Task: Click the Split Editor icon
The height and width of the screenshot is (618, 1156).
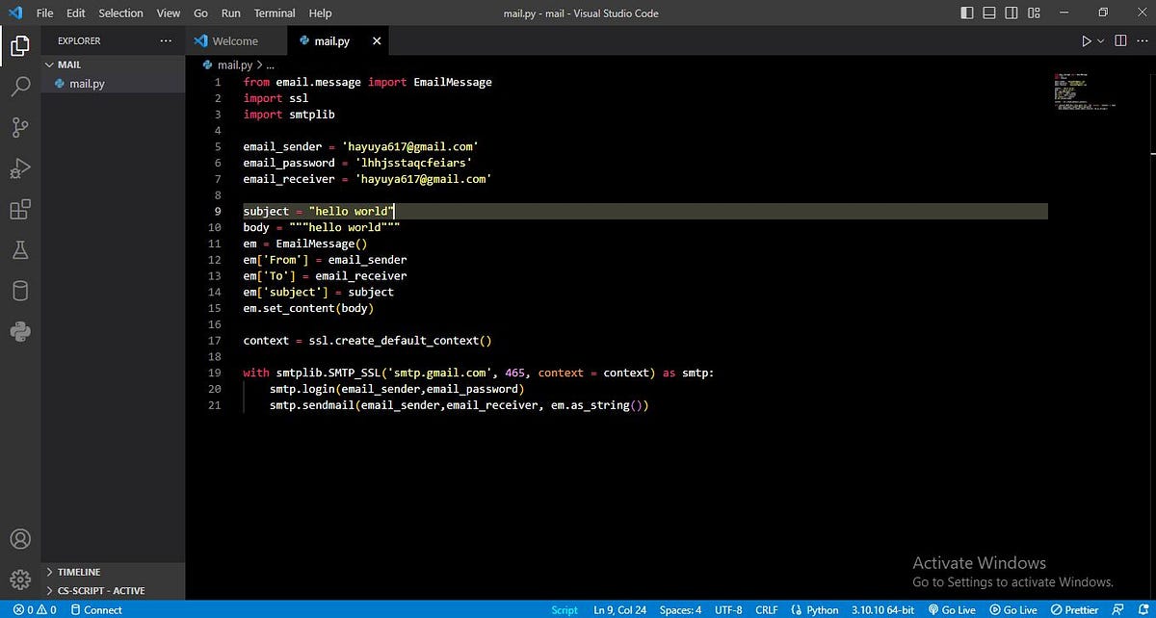Action: click(x=1118, y=40)
